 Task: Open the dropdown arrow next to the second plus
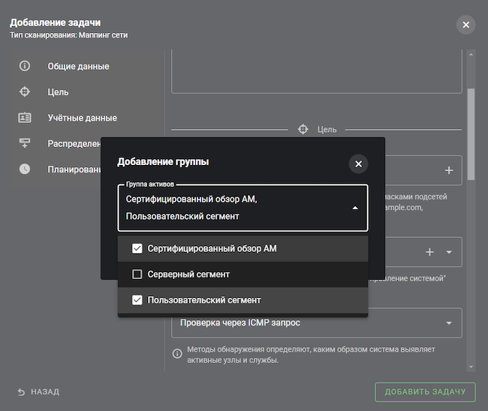tap(449, 252)
